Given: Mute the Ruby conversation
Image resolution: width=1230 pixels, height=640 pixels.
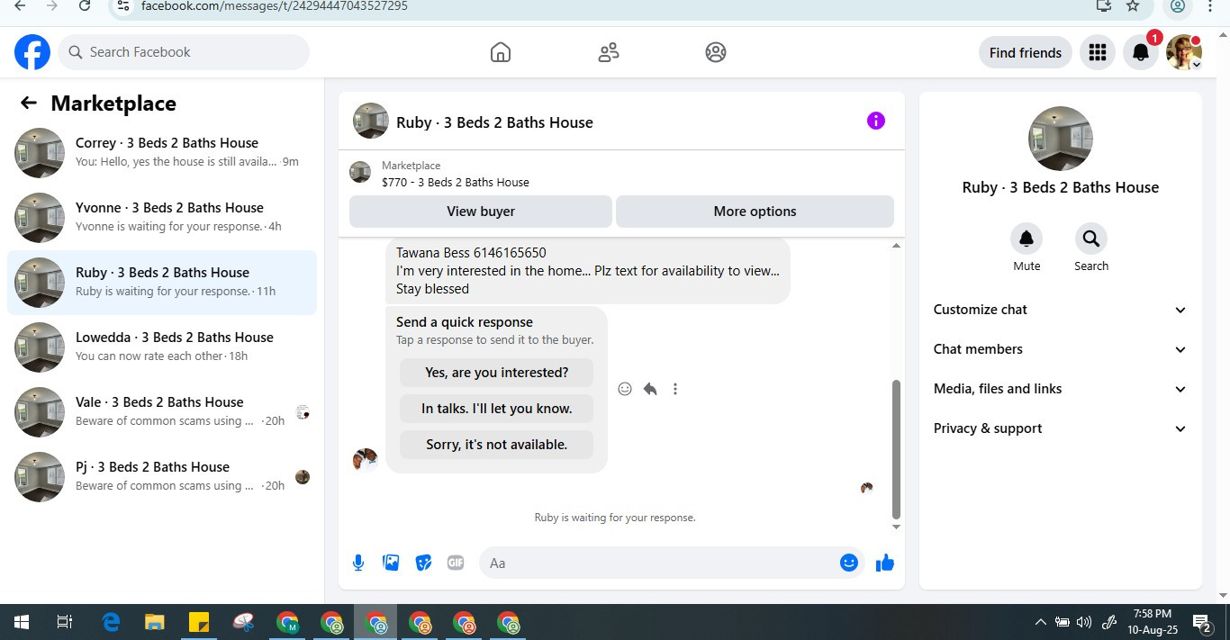Looking at the screenshot, I should click(1027, 239).
